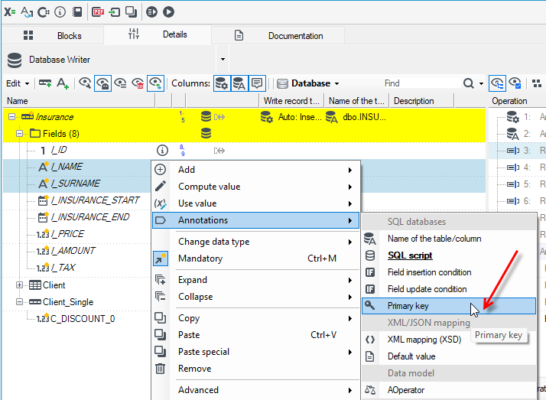Viewport: 546px width, 400px height.
Task: Open the Database dropdown in the toolbar
Action: 308,83
